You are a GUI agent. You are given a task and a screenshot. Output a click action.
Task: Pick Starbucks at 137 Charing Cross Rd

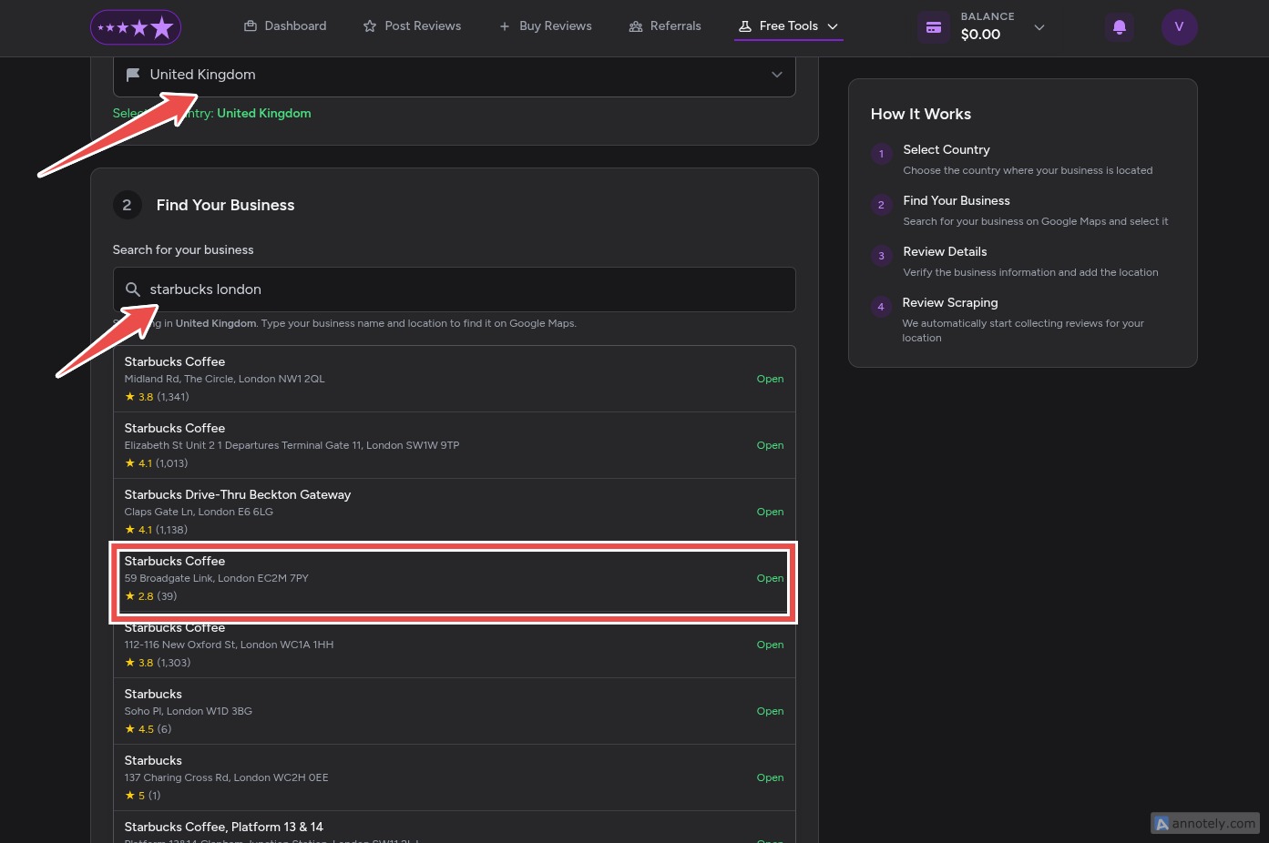coord(454,777)
